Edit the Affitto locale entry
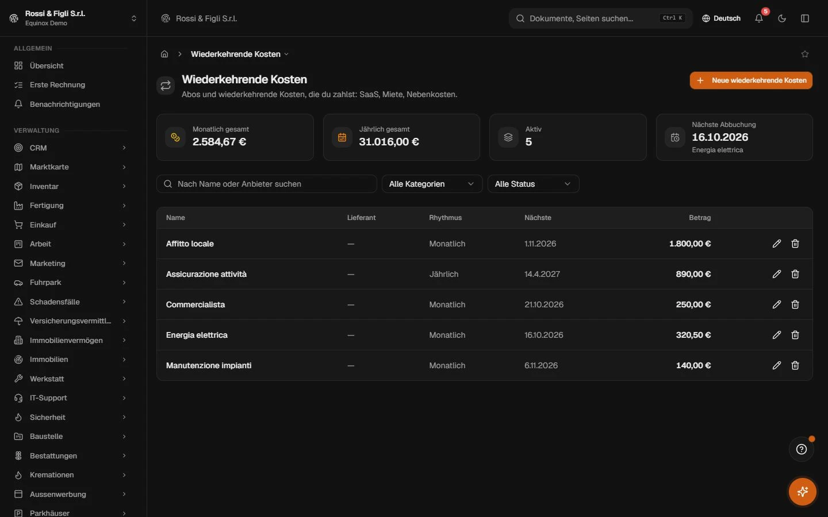The width and height of the screenshot is (828, 517). 777,244
